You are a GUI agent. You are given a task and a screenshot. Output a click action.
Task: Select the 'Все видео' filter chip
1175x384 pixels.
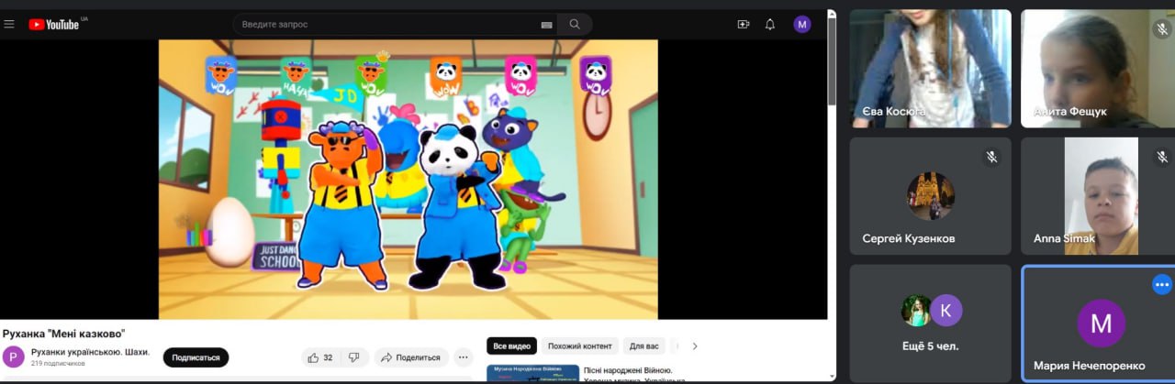click(x=512, y=346)
